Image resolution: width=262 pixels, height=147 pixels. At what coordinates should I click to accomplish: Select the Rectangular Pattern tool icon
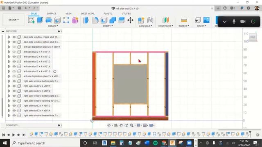[66, 20]
